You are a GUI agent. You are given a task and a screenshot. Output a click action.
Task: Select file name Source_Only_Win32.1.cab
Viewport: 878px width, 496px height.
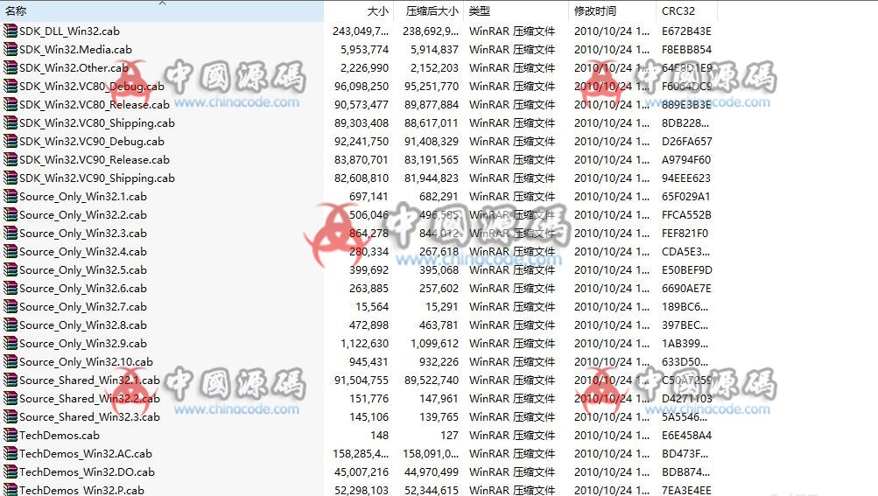pyautogui.click(x=83, y=197)
